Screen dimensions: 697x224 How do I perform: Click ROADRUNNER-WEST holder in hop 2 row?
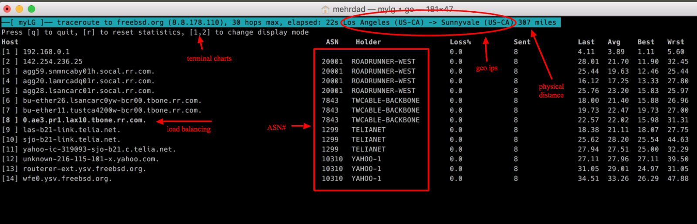click(x=383, y=61)
